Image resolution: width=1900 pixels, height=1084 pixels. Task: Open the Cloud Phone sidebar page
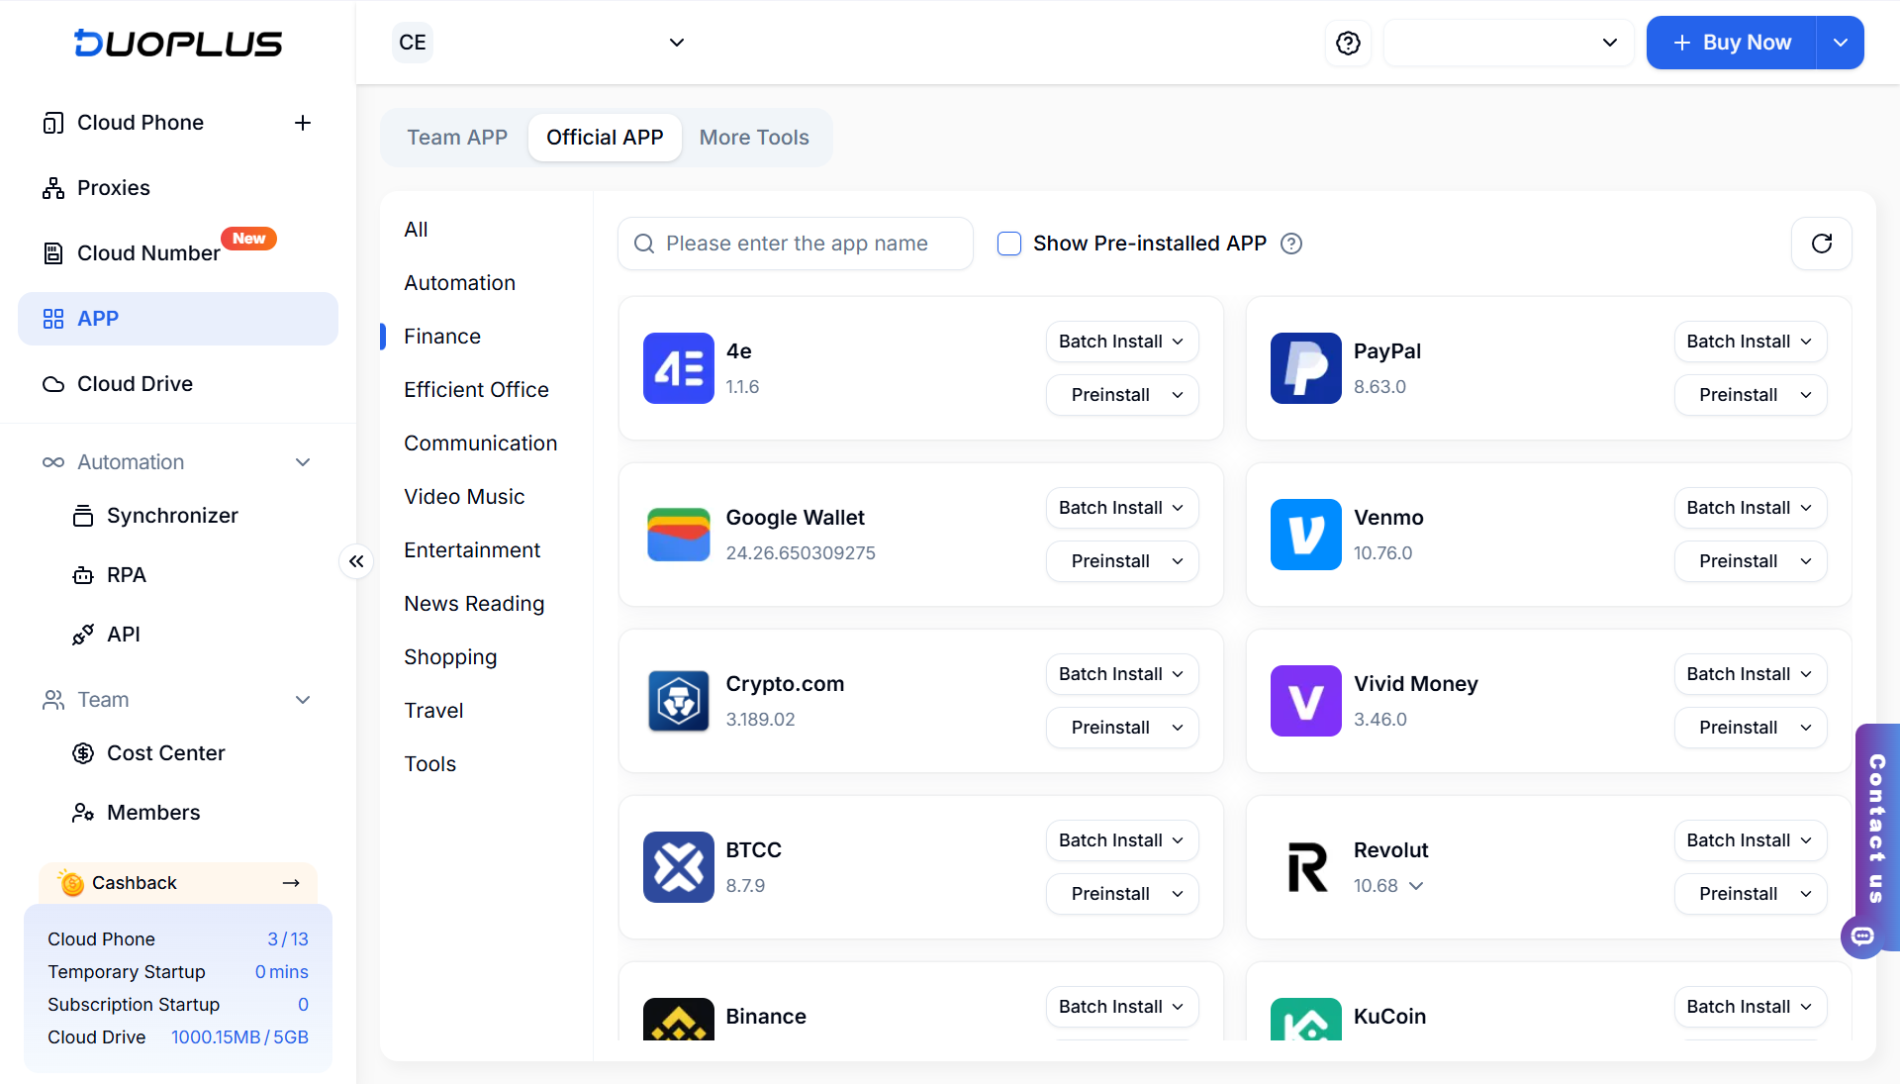pos(140,123)
